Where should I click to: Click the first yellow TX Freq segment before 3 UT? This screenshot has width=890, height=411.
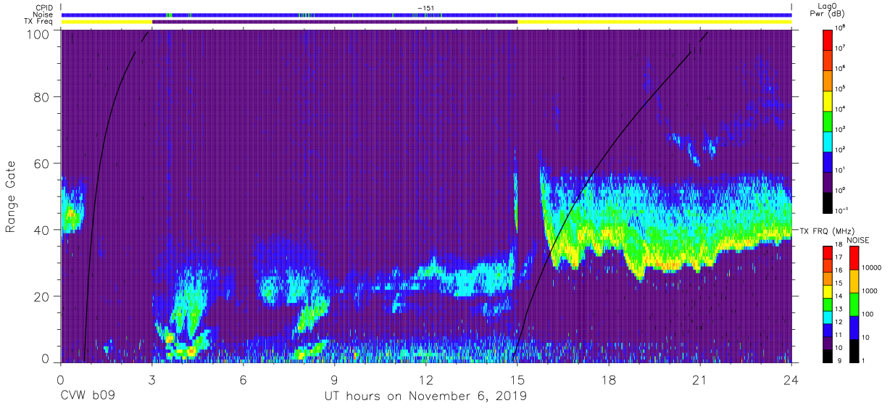pos(107,22)
